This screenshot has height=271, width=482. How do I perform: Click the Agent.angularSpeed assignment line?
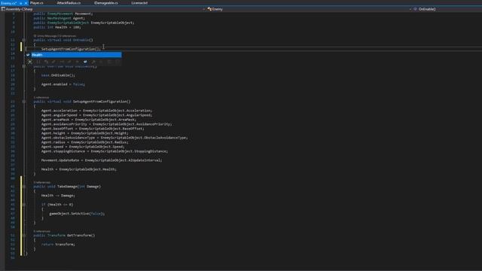[97, 115]
